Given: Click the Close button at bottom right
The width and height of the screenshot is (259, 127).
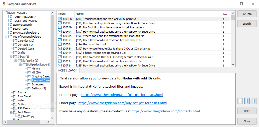Looking at the screenshot, I should tap(247, 121).
